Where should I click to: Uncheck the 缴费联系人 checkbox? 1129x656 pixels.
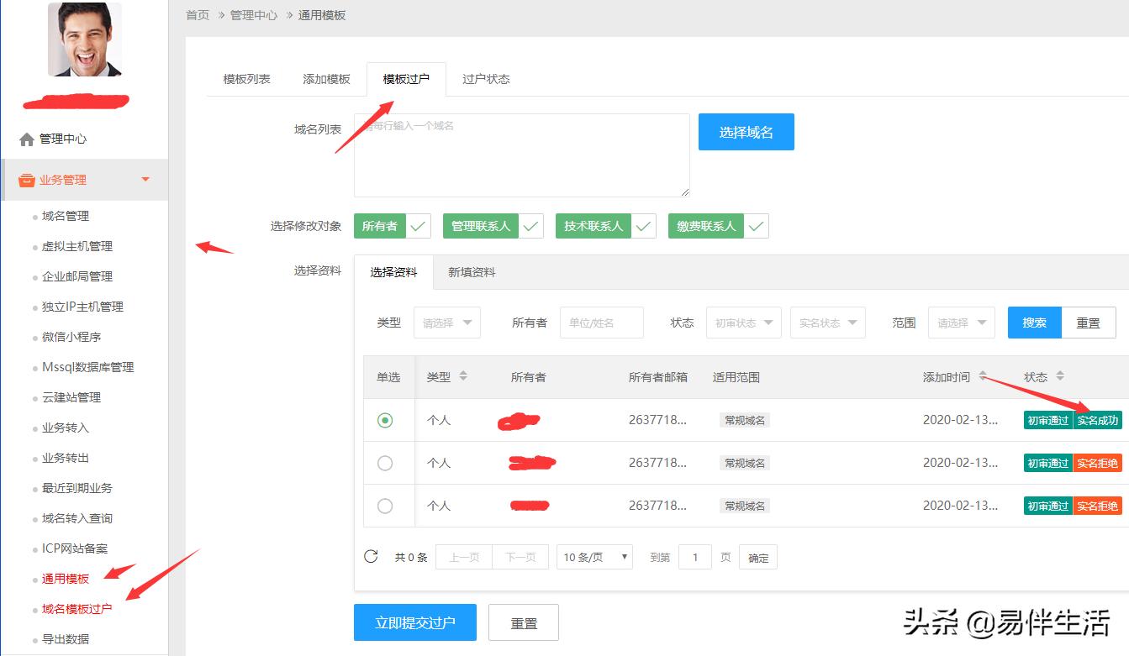(756, 225)
